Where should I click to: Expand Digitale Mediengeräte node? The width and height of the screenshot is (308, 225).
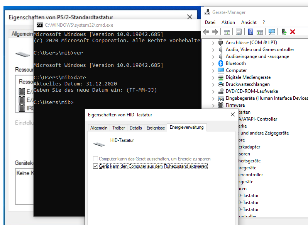pyautogui.click(x=213, y=77)
